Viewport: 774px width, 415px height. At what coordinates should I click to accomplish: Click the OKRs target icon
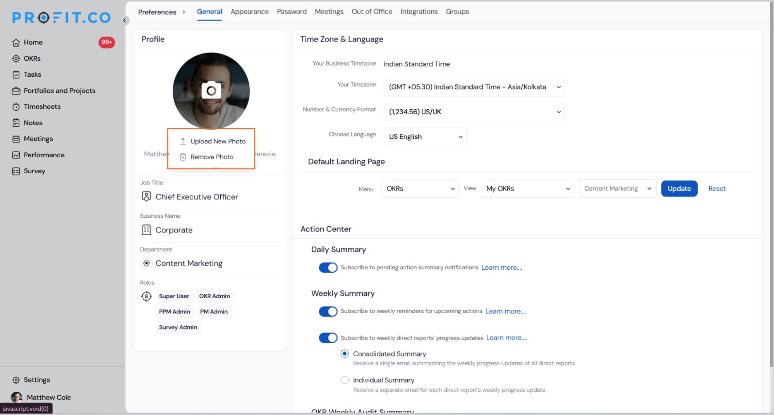[16, 59]
